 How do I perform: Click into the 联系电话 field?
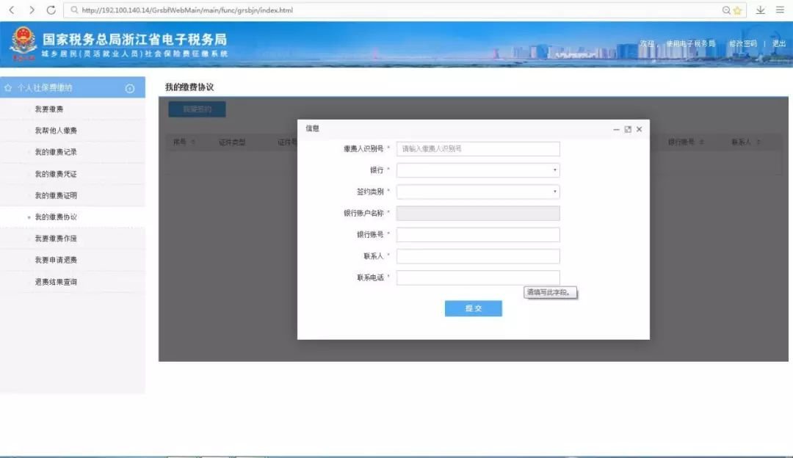478,278
